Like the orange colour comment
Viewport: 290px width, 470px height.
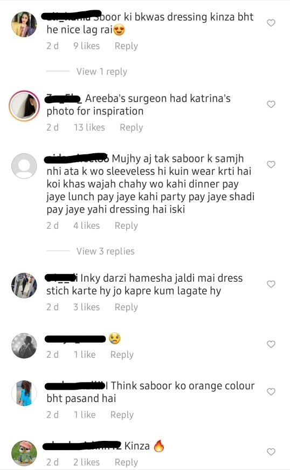[x=271, y=392]
